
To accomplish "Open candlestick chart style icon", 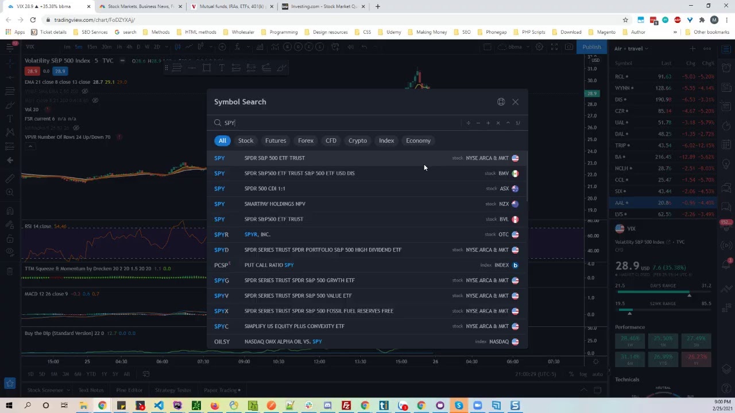I will coord(178,47).
